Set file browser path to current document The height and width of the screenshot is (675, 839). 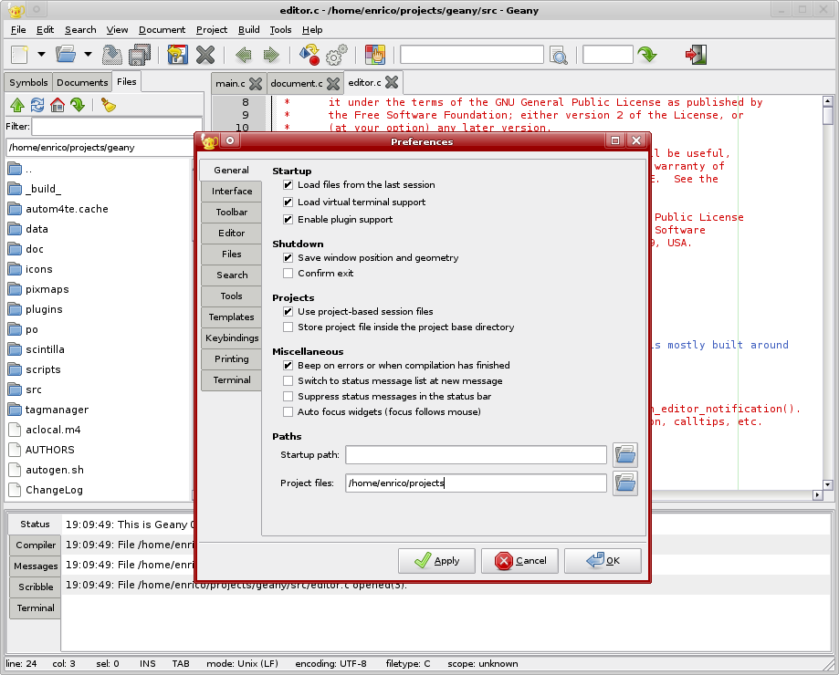click(x=78, y=105)
